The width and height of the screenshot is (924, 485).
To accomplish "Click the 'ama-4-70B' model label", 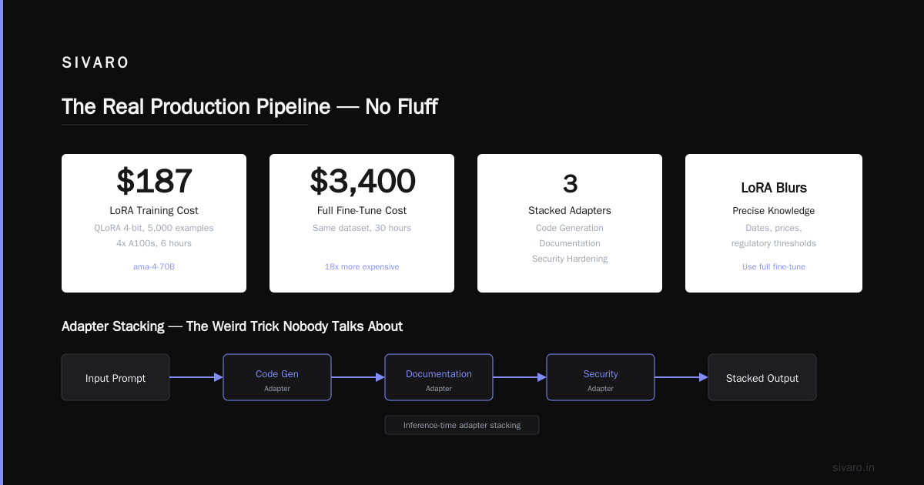I will [154, 266].
